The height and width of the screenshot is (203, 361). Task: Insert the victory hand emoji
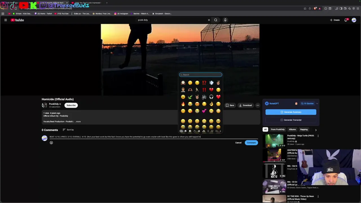tap(218, 83)
